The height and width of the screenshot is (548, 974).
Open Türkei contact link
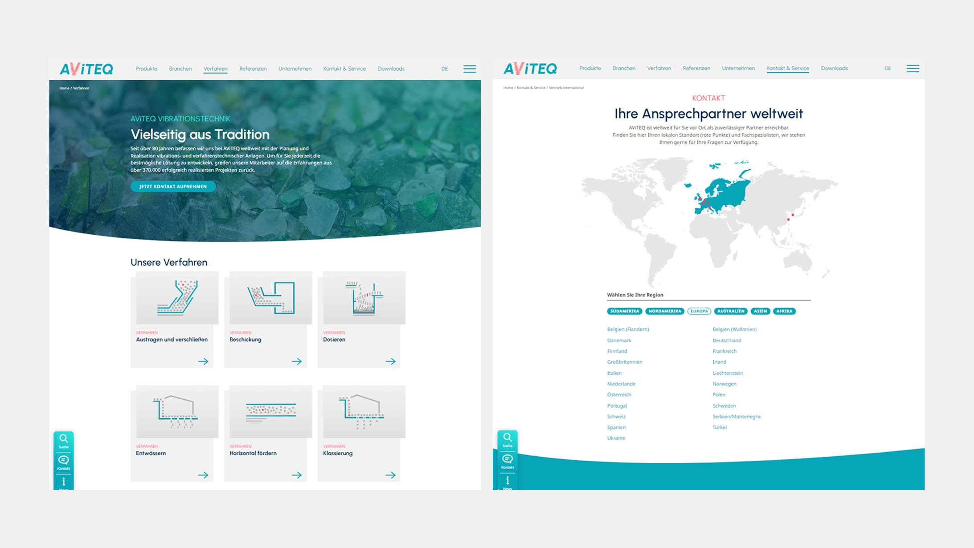point(720,427)
